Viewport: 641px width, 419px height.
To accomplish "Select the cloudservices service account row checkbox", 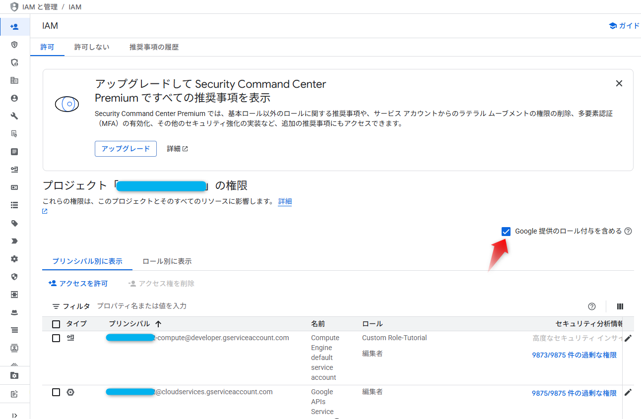I will [x=56, y=392].
